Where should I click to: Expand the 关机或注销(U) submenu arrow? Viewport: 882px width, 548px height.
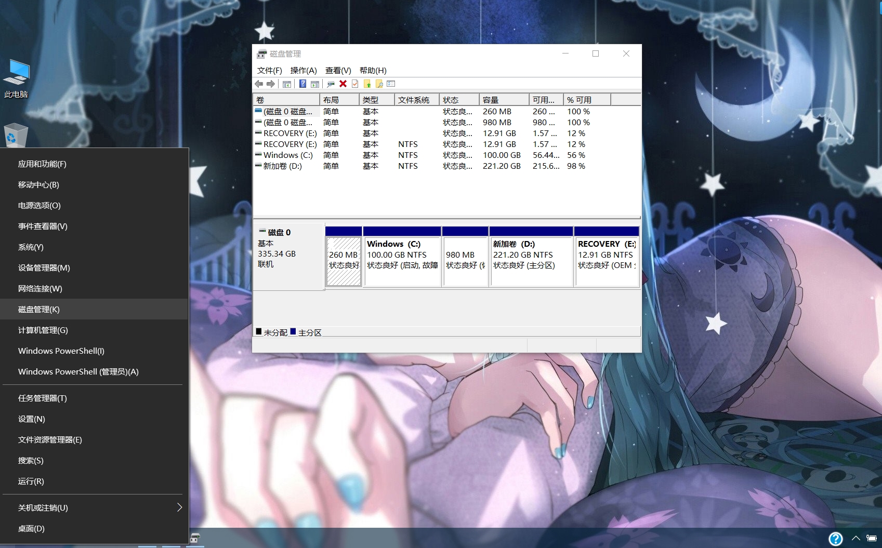point(179,507)
